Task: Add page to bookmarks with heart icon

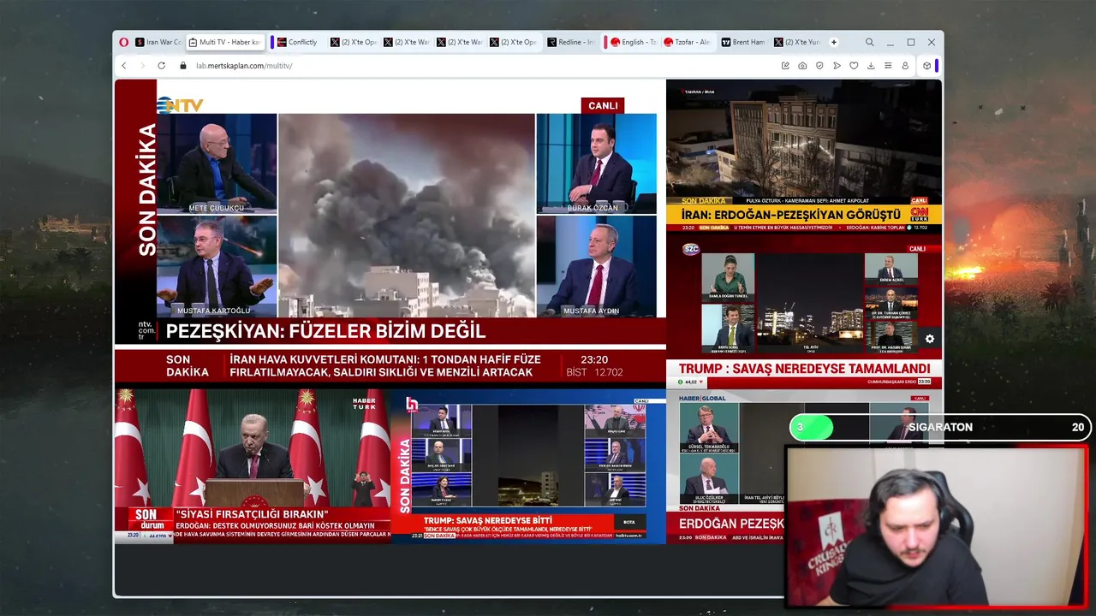Action: (854, 66)
